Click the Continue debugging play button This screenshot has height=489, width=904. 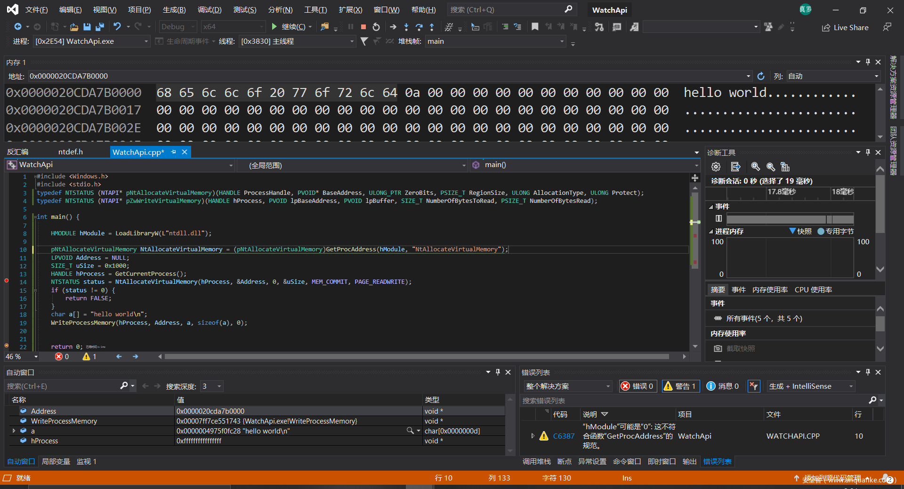(x=275, y=27)
